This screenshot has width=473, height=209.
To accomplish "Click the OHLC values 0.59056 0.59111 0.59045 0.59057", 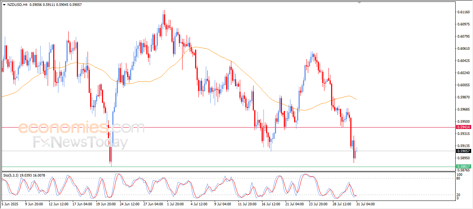I will [x=55, y=5].
